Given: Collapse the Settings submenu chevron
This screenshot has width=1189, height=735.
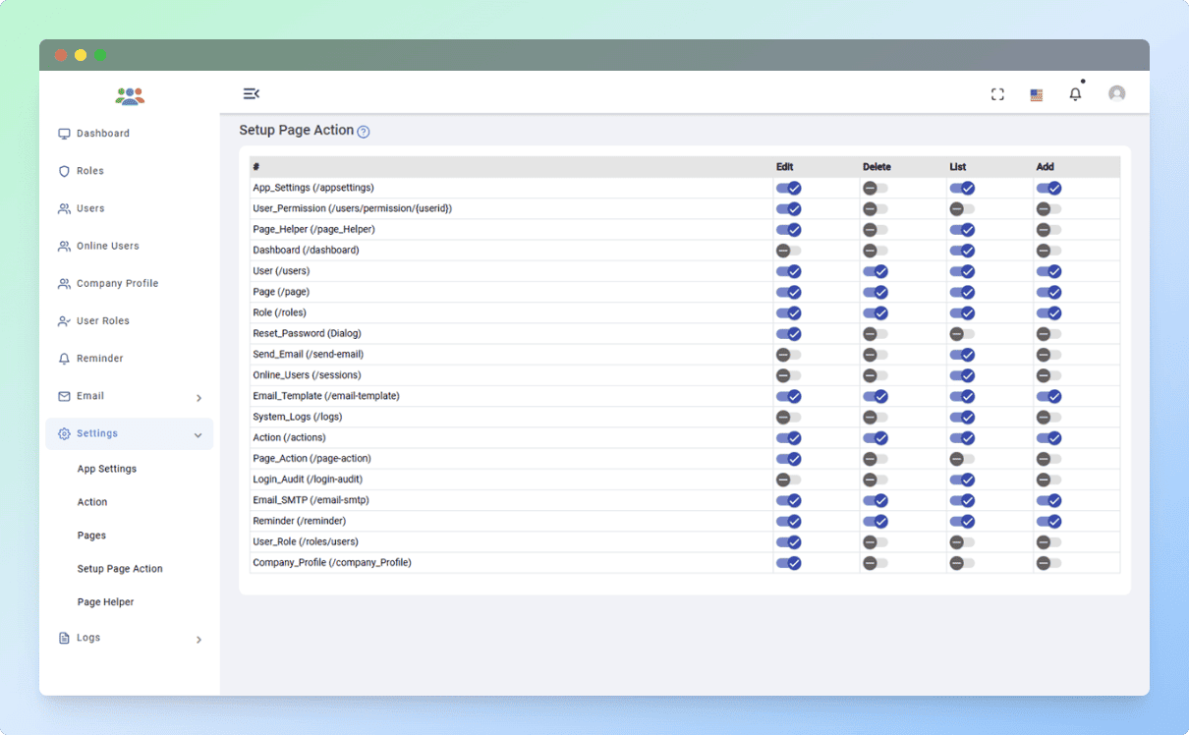Looking at the screenshot, I should pos(198,434).
